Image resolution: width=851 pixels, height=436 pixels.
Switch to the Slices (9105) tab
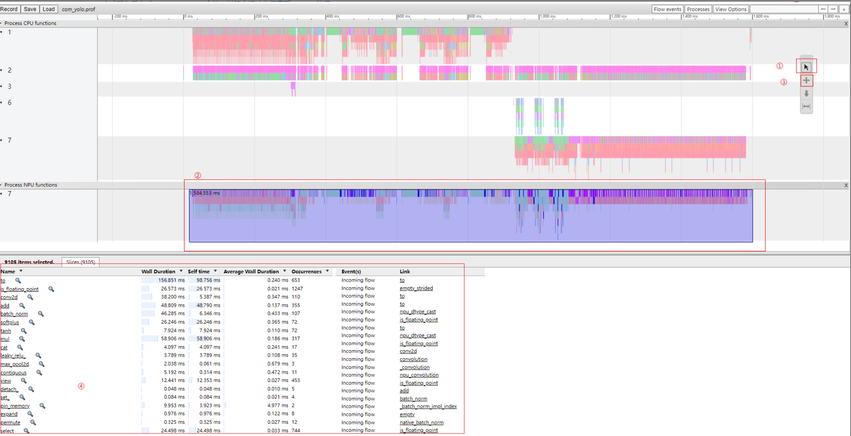(x=81, y=262)
